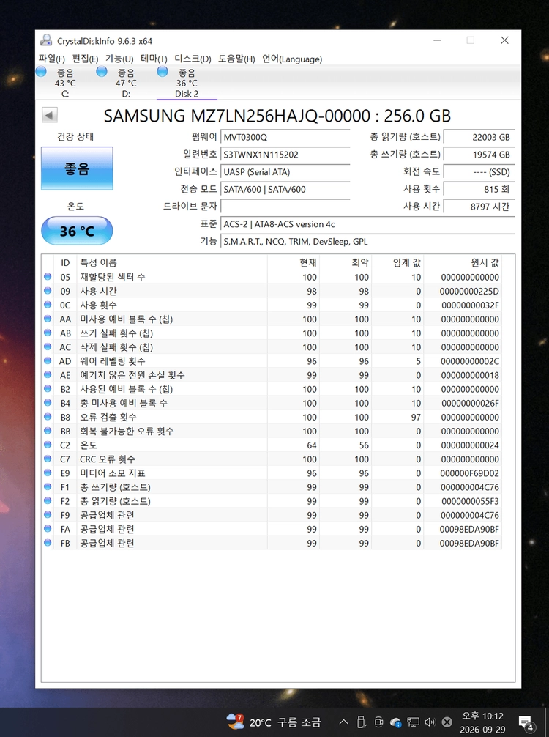Screen dimensions: 549x737
Task: Click status dot for C2 온도
Action: 48,445
